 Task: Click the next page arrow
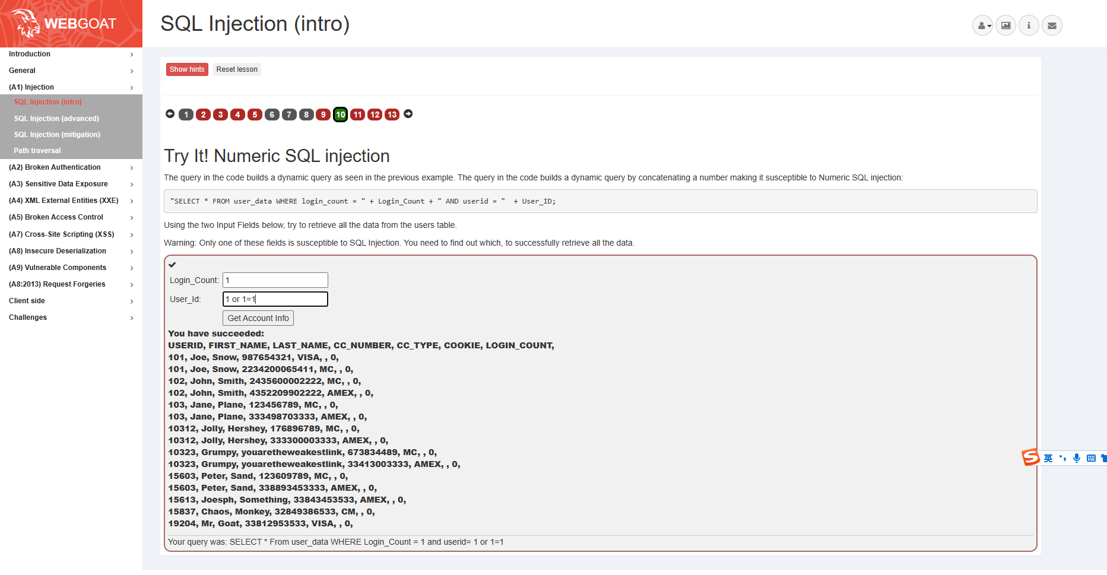[408, 114]
